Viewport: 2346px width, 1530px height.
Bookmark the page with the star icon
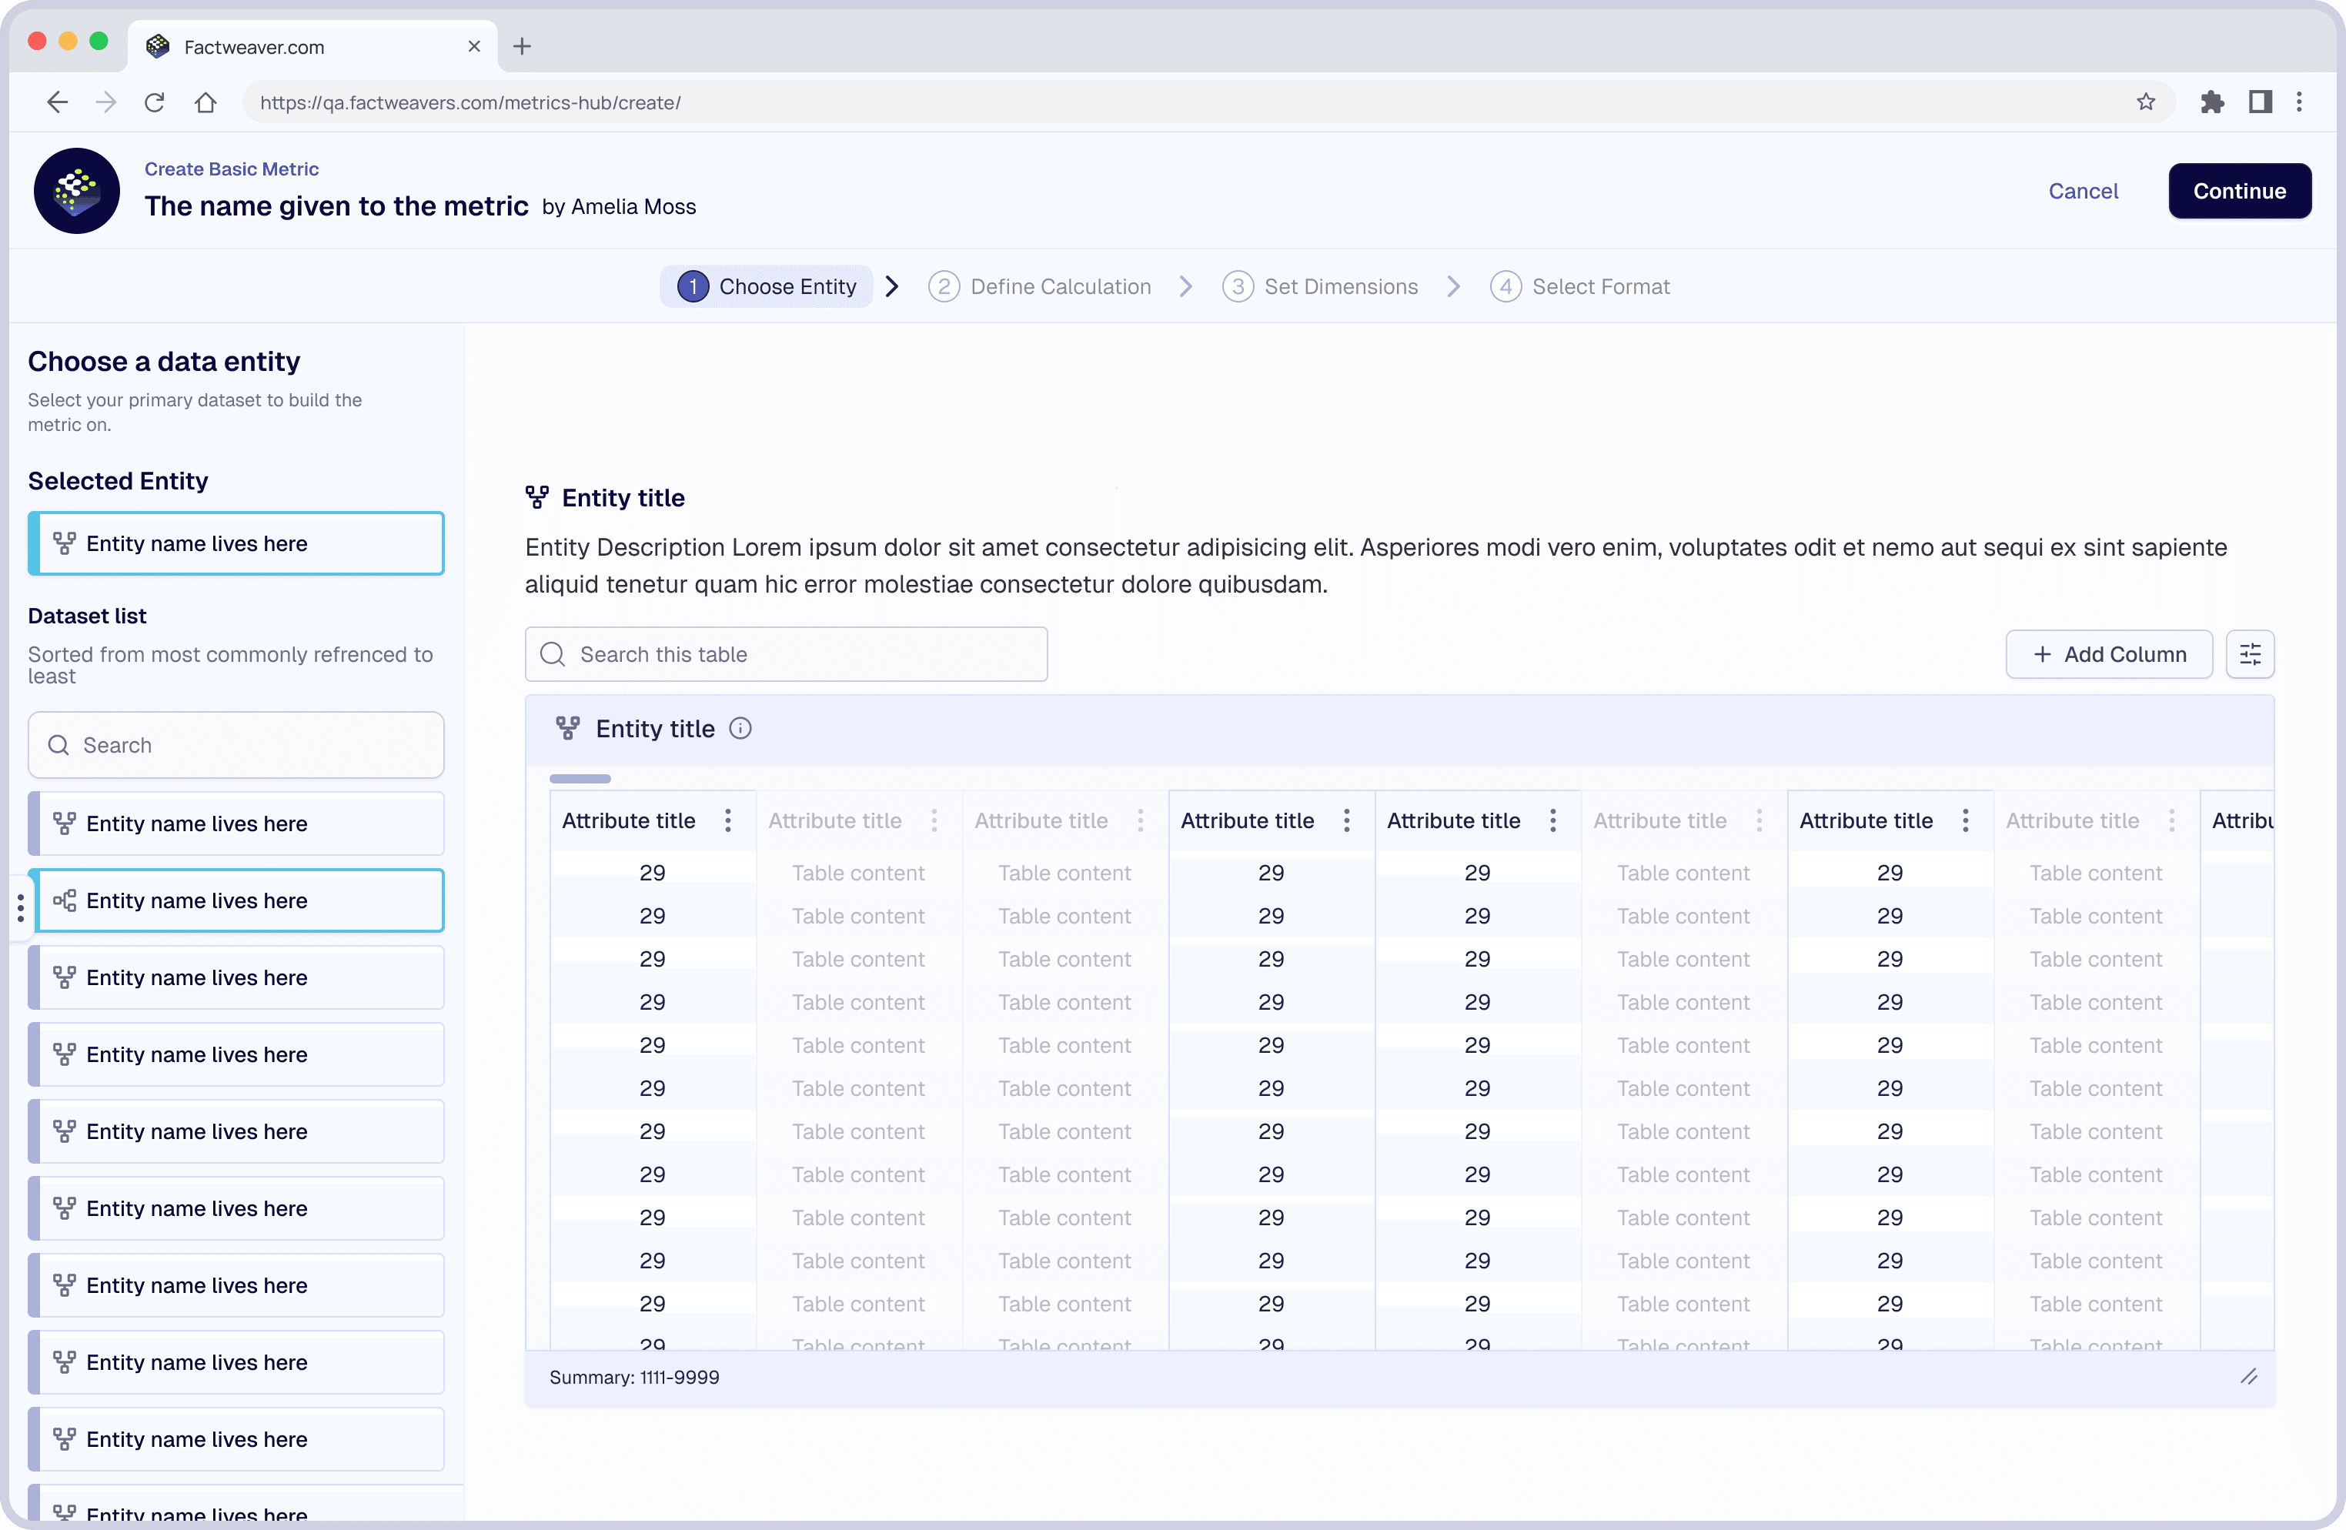2146,102
